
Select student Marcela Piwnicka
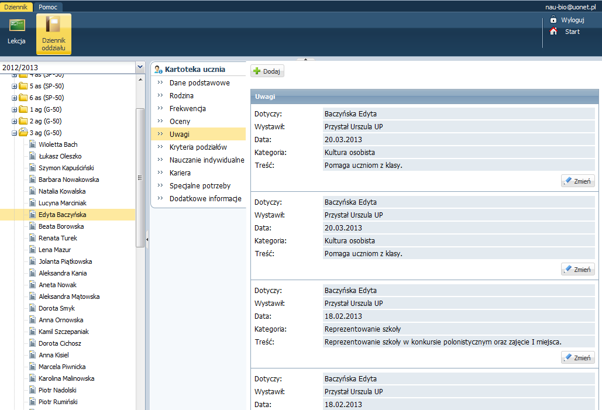pos(62,367)
